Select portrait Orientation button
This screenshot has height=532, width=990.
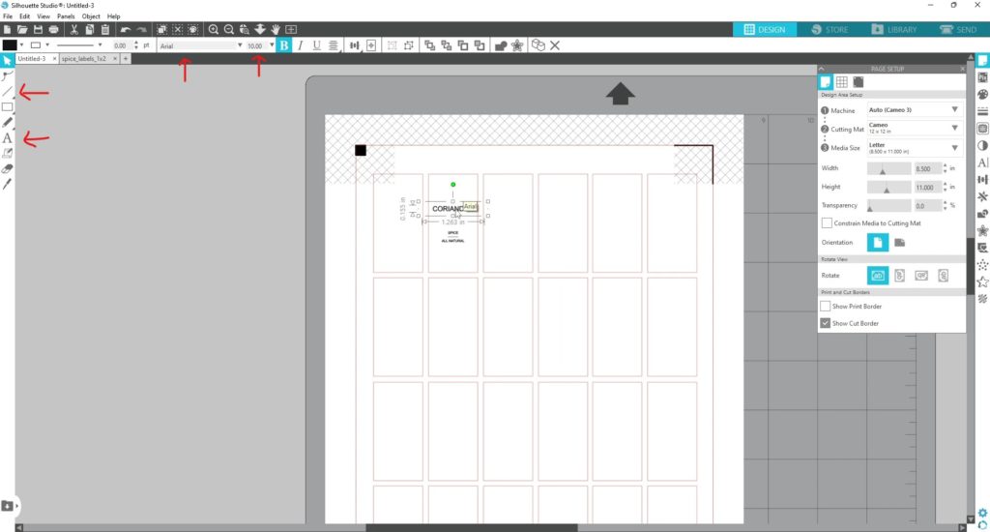pyautogui.click(x=878, y=243)
